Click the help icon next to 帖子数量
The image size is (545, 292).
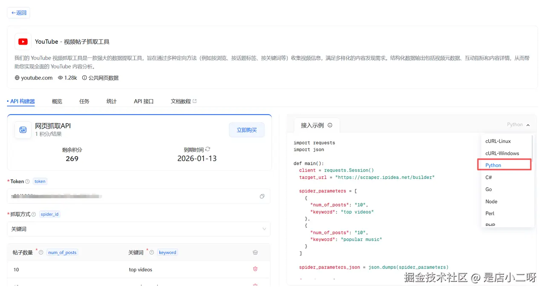click(x=41, y=252)
